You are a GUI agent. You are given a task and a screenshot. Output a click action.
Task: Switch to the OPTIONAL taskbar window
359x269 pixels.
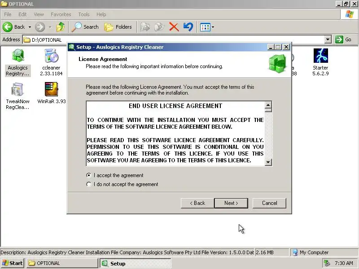[x=62, y=263]
